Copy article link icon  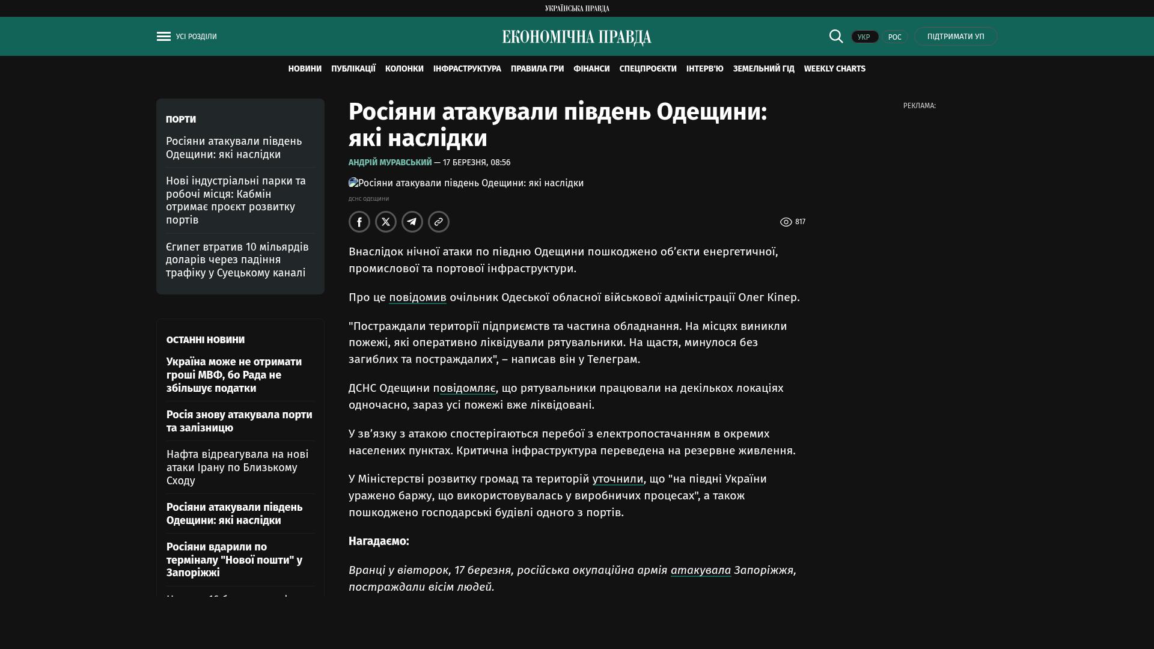[439, 222]
